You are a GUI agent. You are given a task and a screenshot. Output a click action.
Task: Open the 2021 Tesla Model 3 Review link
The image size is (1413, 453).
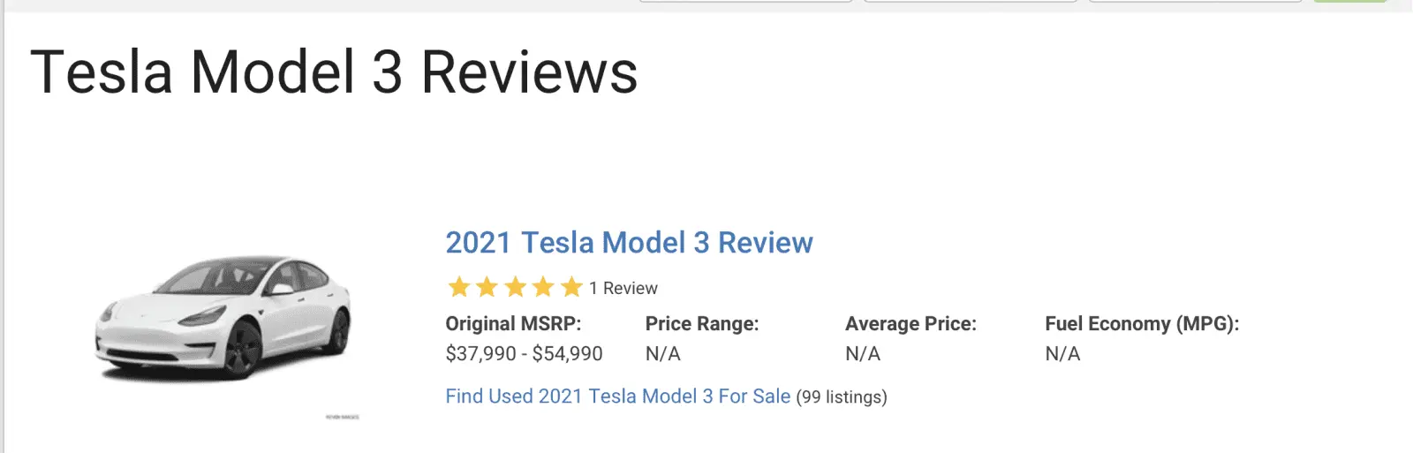(629, 243)
